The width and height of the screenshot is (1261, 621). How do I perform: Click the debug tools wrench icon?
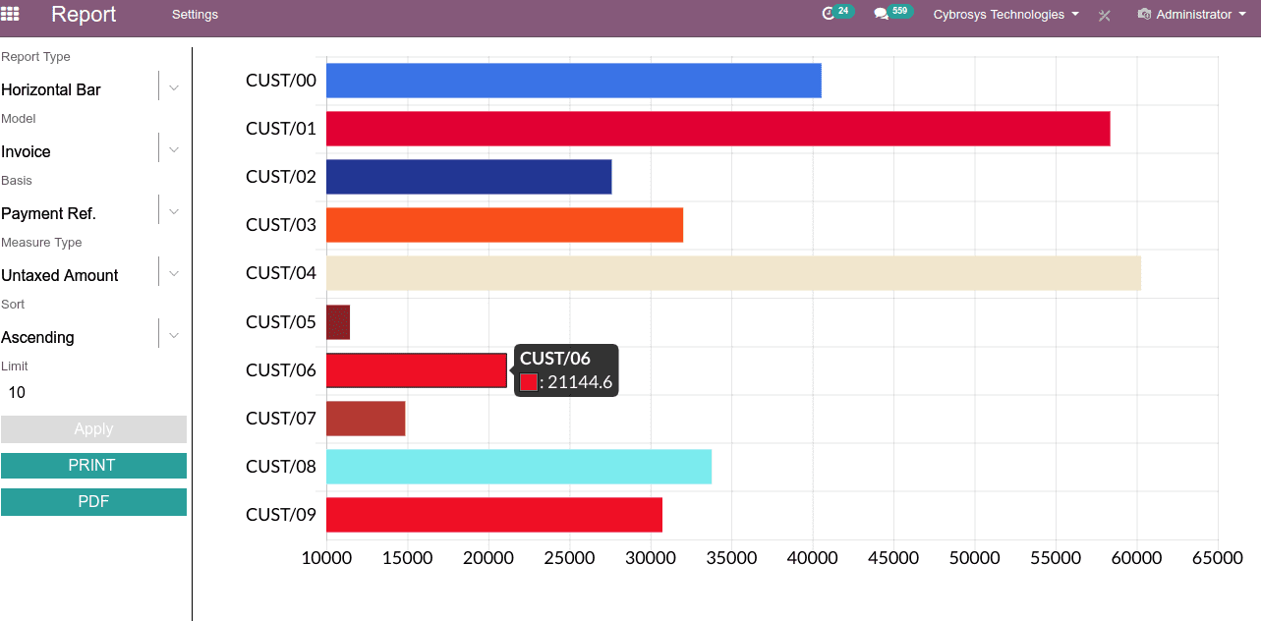coord(1105,15)
